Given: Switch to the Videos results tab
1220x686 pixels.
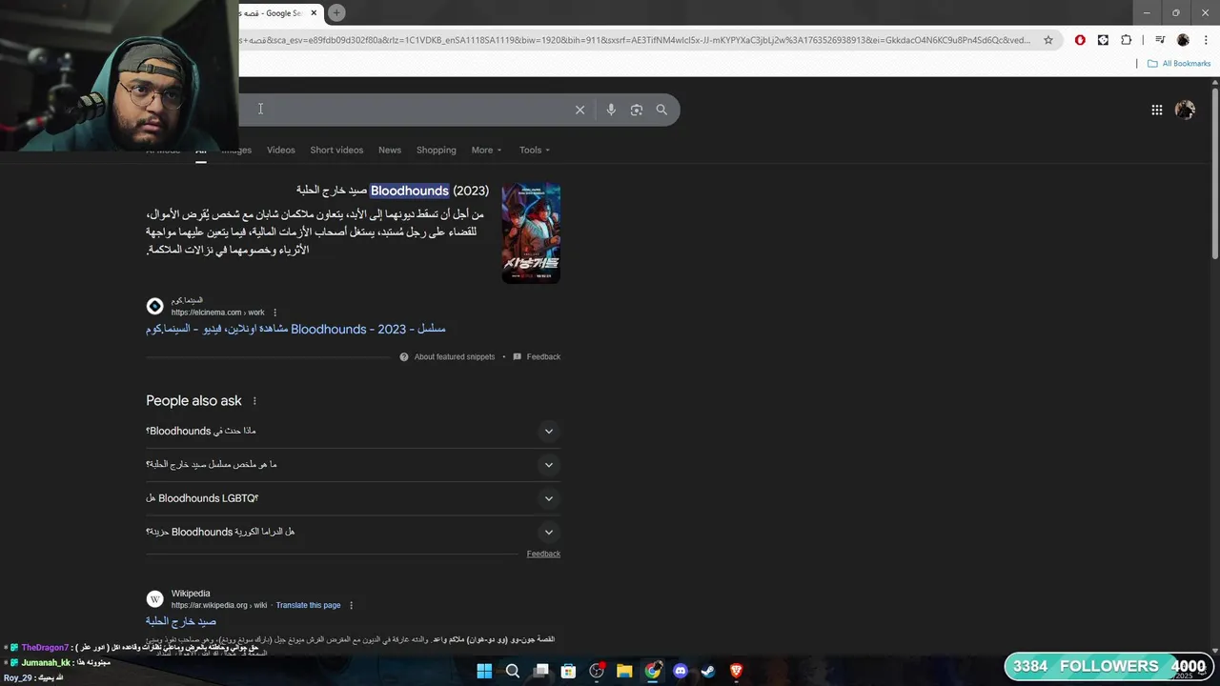Looking at the screenshot, I should (281, 150).
